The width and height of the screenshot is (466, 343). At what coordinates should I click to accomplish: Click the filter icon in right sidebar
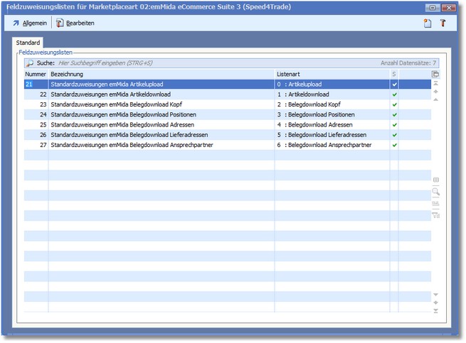pos(435,215)
